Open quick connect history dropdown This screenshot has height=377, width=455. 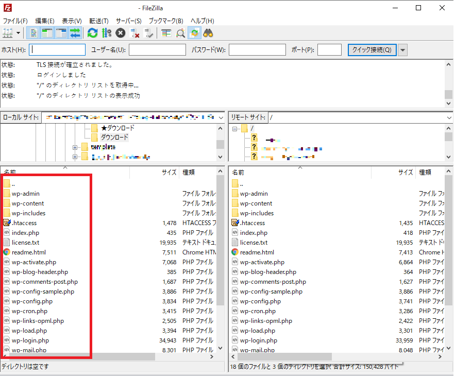coord(403,50)
